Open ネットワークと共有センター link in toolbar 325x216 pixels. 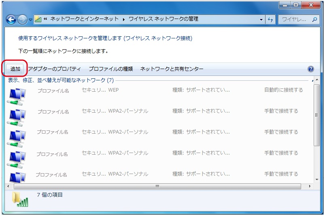[x=172, y=69]
